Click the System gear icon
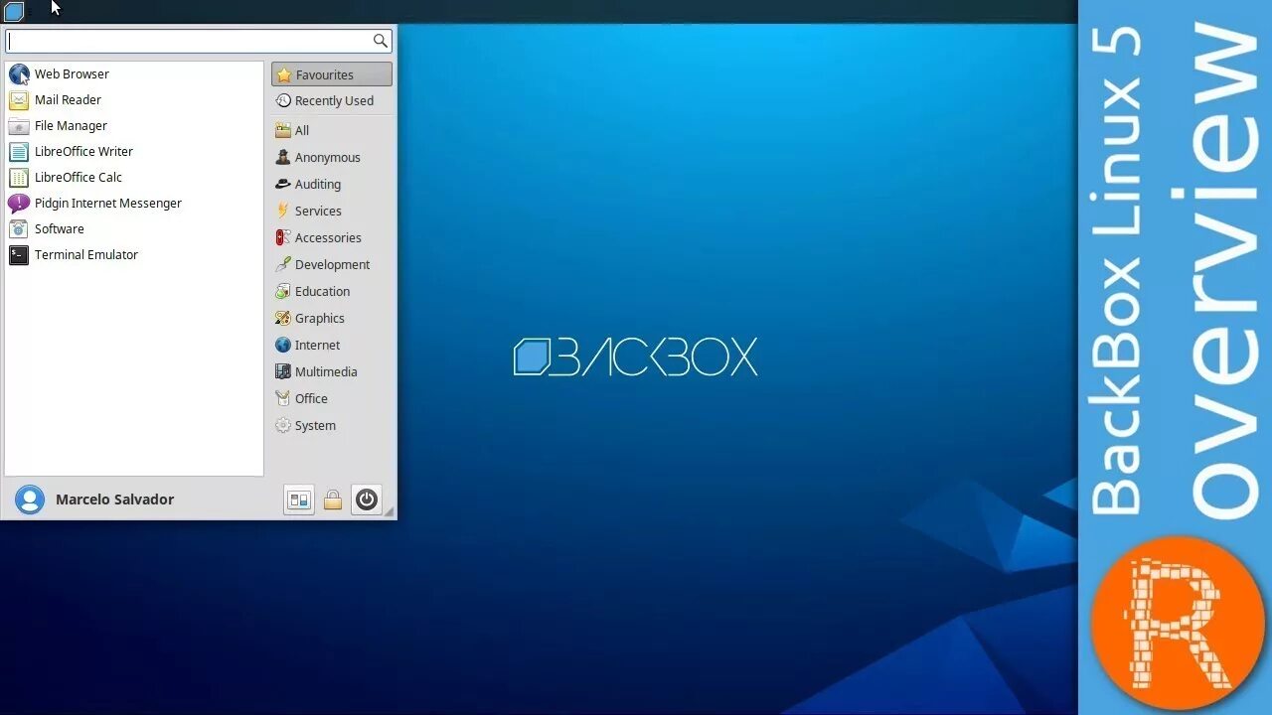1272x715 pixels. click(283, 426)
